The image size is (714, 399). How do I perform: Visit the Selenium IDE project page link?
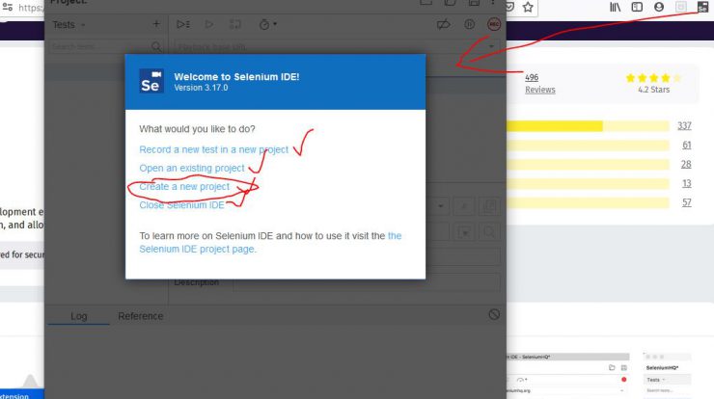coord(197,249)
